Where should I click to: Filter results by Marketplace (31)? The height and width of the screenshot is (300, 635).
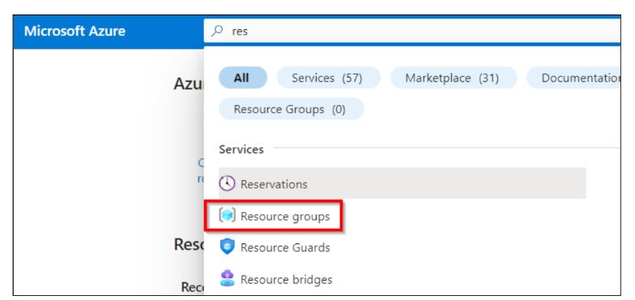[x=454, y=78]
